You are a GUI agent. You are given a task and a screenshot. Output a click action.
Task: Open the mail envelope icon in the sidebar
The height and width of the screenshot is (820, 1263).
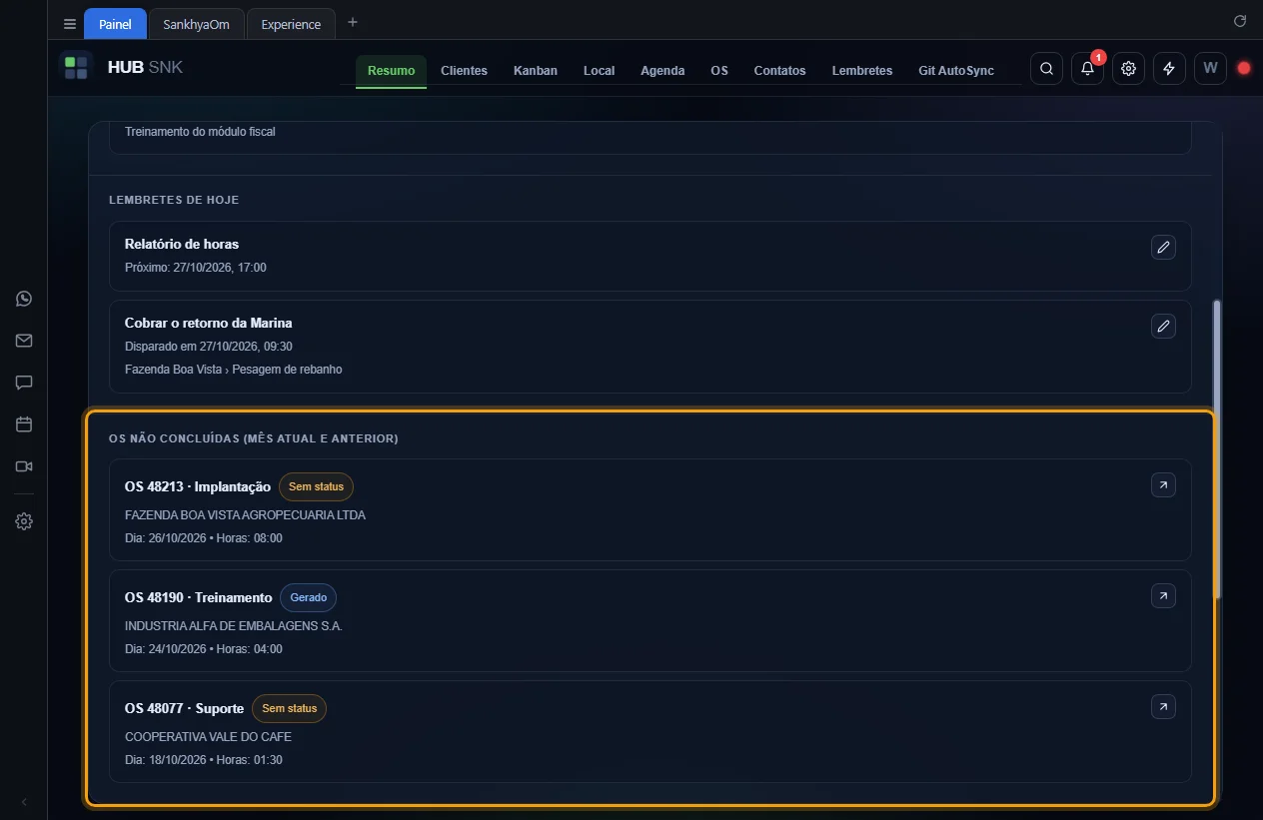click(24, 341)
